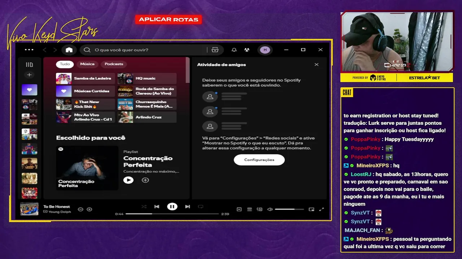The image size is (462, 259).
Task: Skip to the previous track
Action: (157, 206)
